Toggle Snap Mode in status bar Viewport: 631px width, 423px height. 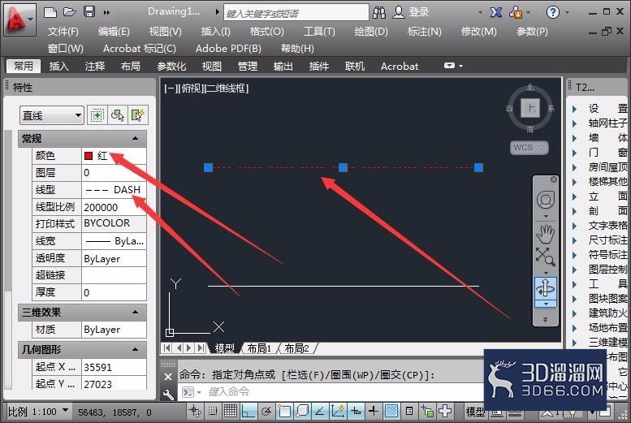[213, 411]
